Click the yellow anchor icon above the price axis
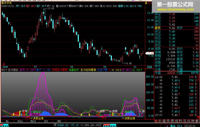 pyautogui.click(x=146, y=3)
